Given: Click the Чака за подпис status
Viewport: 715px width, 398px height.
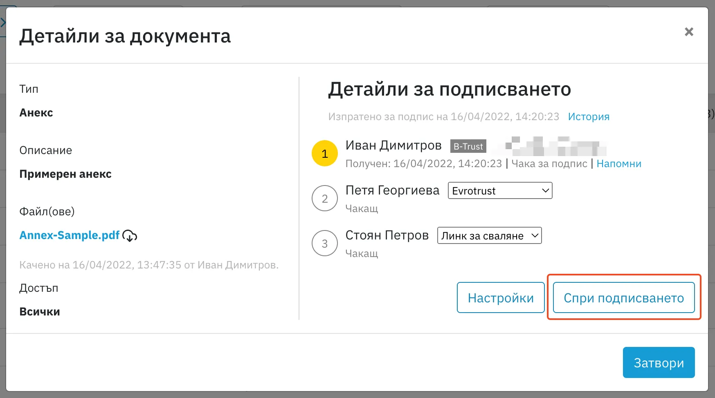Looking at the screenshot, I should (x=549, y=163).
